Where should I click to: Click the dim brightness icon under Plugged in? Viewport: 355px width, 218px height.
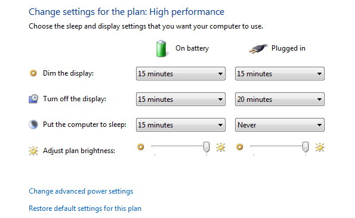tap(239, 147)
